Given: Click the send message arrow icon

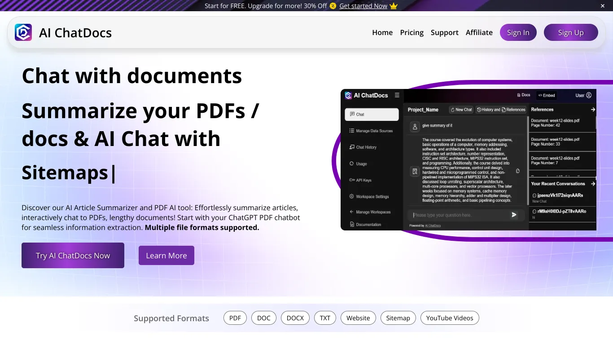Looking at the screenshot, I should (x=514, y=215).
